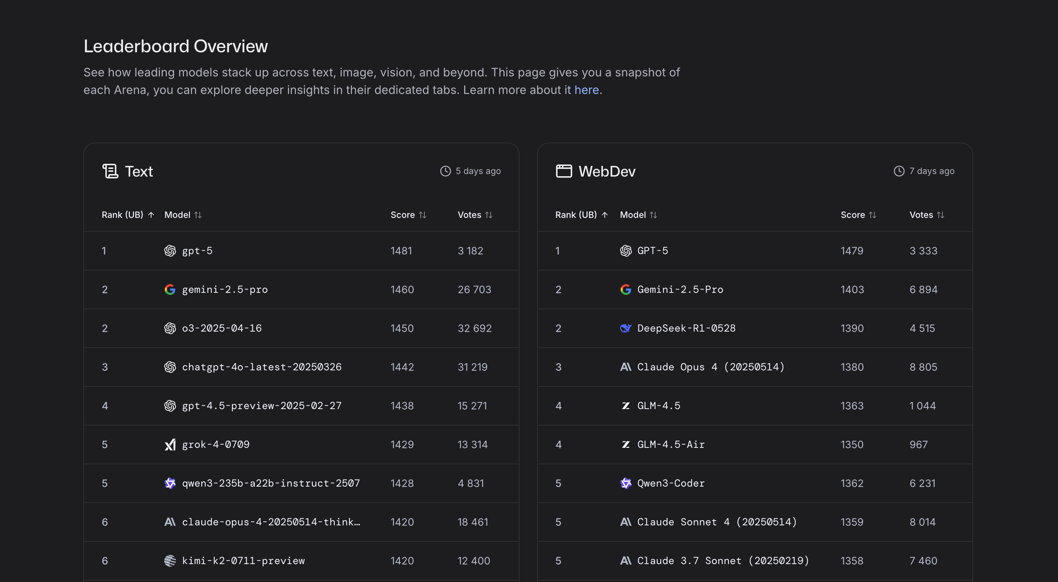Sort Text table by Model column
The width and height of the screenshot is (1058, 582).
pos(183,215)
